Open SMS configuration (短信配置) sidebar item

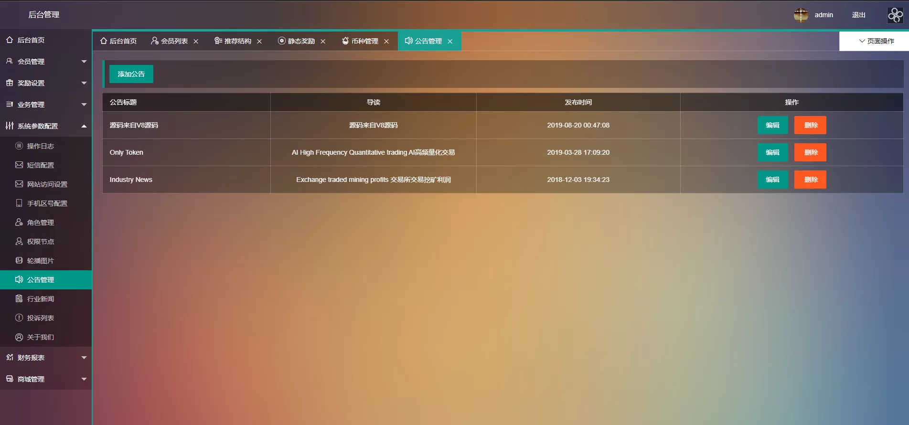(x=40, y=165)
